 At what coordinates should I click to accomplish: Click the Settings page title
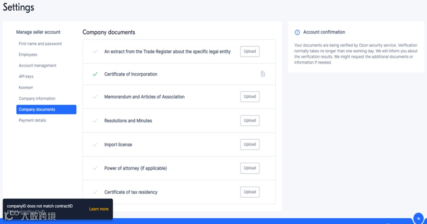pyautogui.click(x=19, y=7)
